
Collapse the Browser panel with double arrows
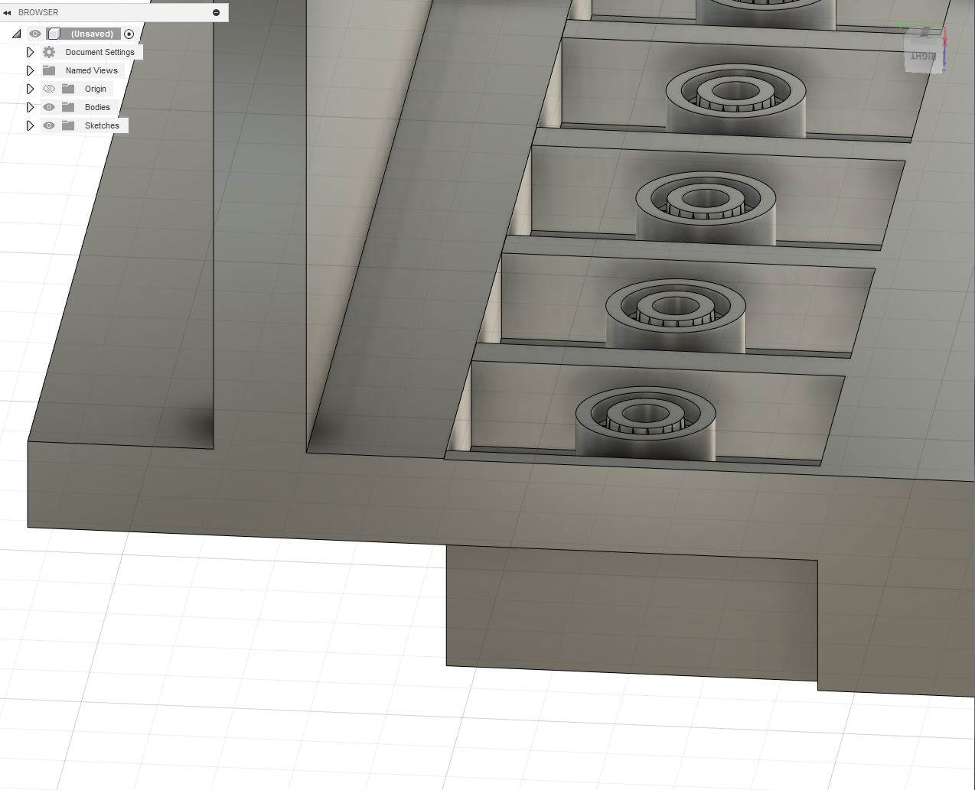(x=7, y=13)
